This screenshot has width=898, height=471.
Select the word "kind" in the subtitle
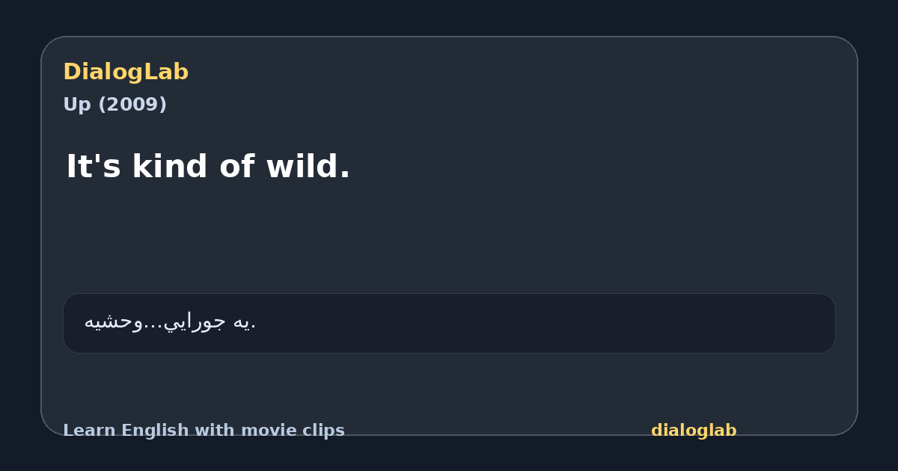171,167
